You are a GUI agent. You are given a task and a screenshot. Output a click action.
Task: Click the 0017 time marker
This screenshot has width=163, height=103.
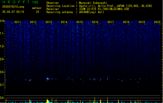[x=111, y=22]
